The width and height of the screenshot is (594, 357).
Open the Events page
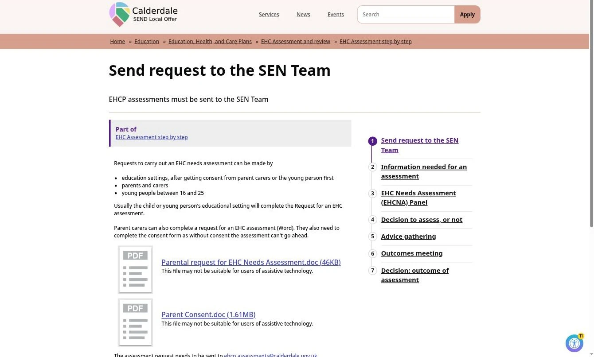coord(336,15)
